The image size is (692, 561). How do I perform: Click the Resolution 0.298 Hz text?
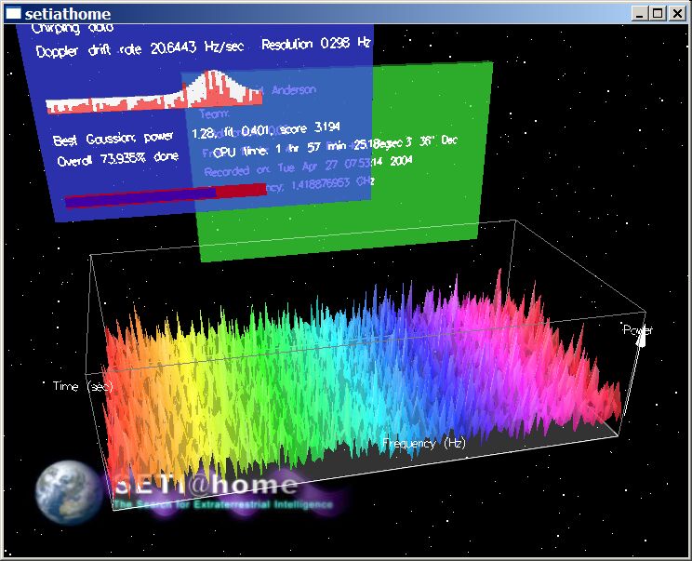[316, 43]
